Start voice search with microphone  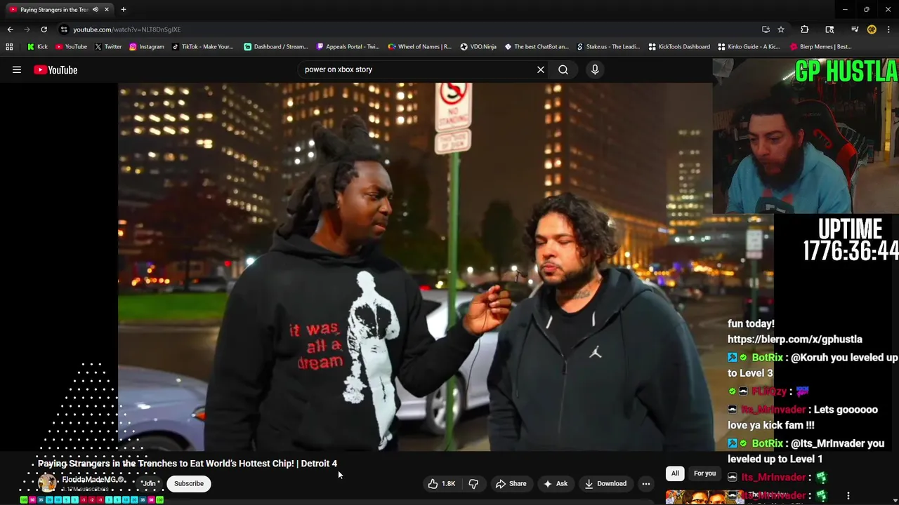(x=595, y=69)
